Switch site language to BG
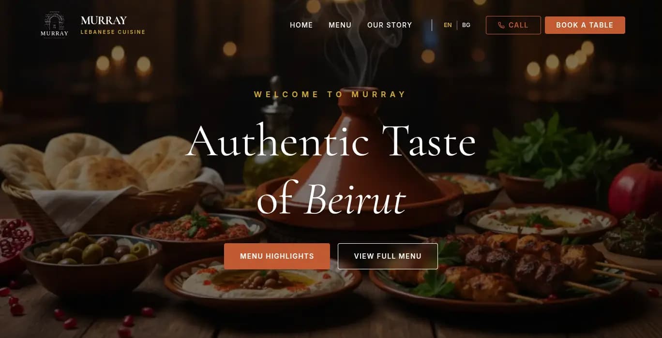Viewport: 662px width, 338px height. click(x=466, y=25)
